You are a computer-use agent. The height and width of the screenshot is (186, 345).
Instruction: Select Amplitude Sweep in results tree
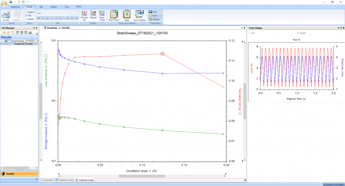tap(23, 44)
